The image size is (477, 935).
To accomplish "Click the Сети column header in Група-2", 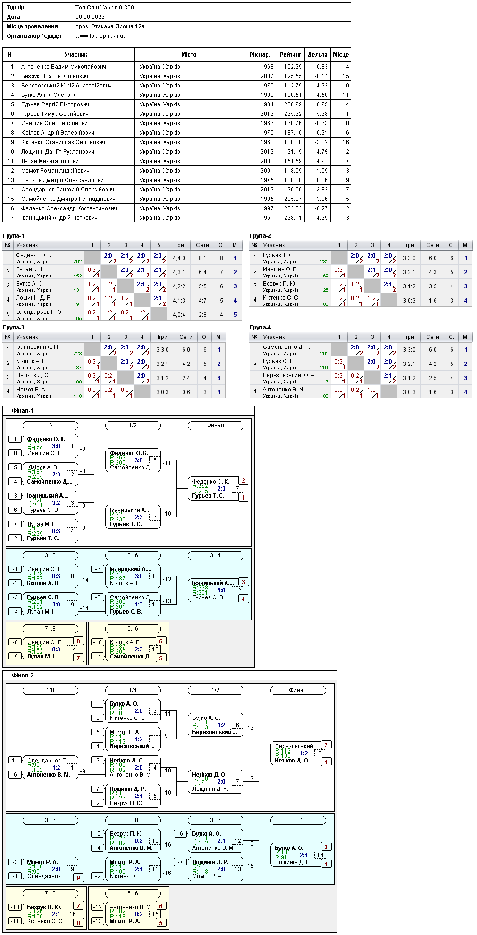I will pos(433,245).
